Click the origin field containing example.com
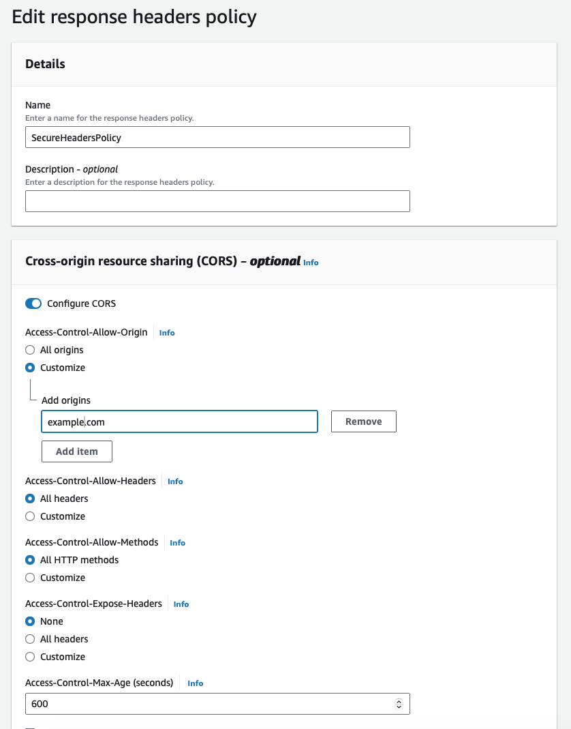Screen dimensions: 571x729 tap(179, 421)
